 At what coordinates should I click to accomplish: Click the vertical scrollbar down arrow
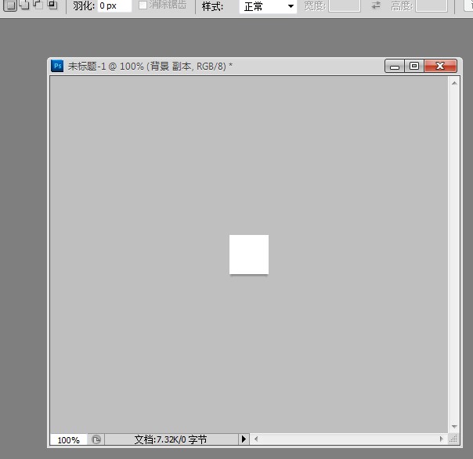point(454,426)
